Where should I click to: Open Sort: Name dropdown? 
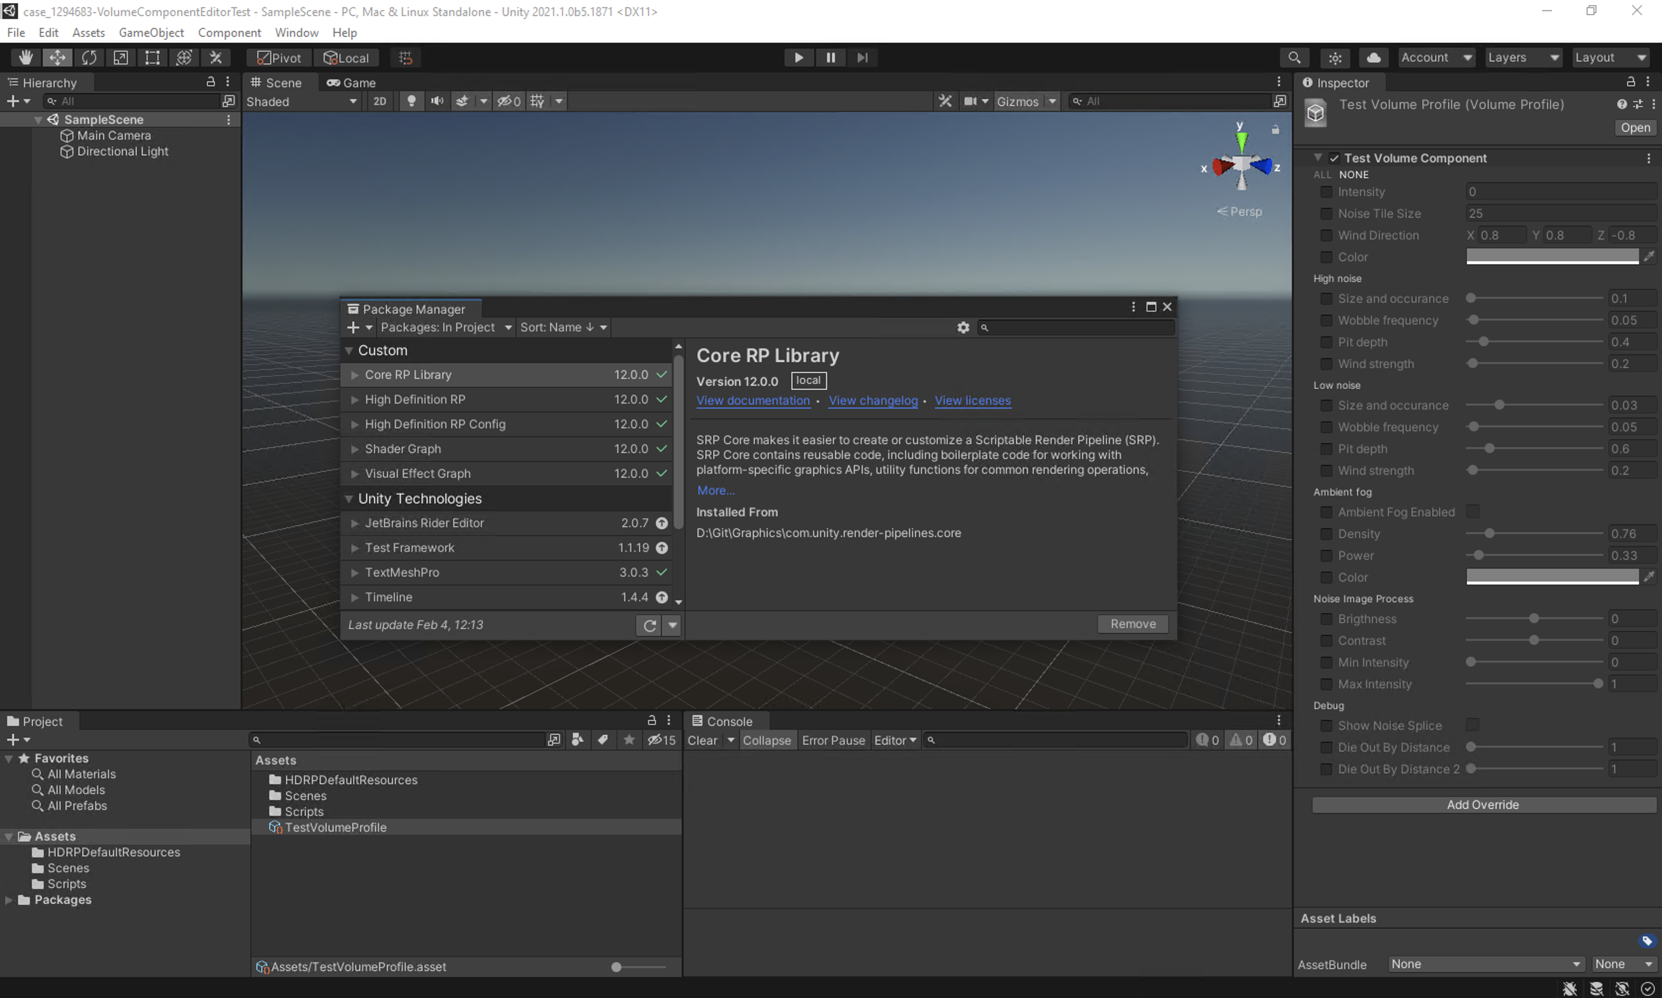[563, 327]
